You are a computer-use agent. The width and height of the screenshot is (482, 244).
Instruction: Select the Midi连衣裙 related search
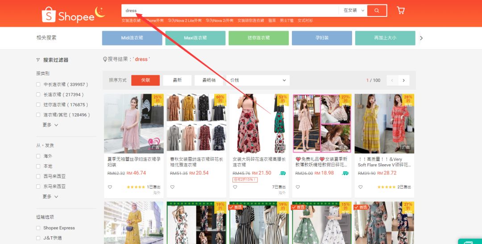[x=132, y=38]
